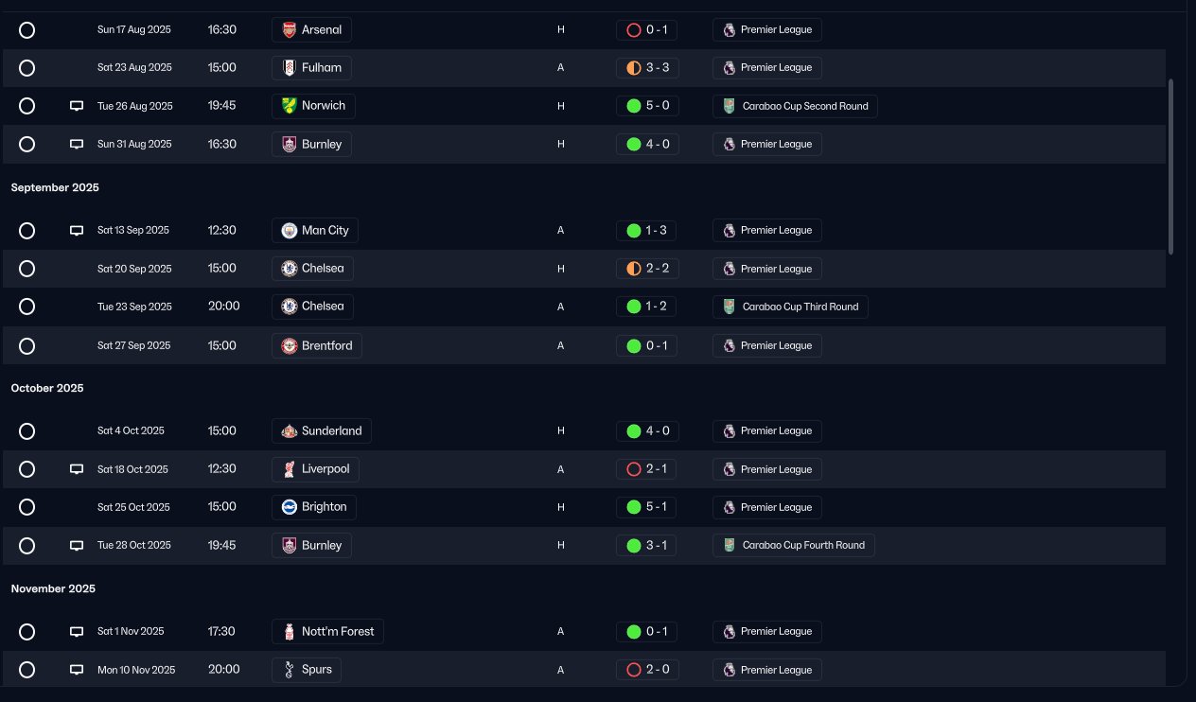Open the Fulham team button
The width and height of the screenshot is (1196, 702).
(x=311, y=68)
